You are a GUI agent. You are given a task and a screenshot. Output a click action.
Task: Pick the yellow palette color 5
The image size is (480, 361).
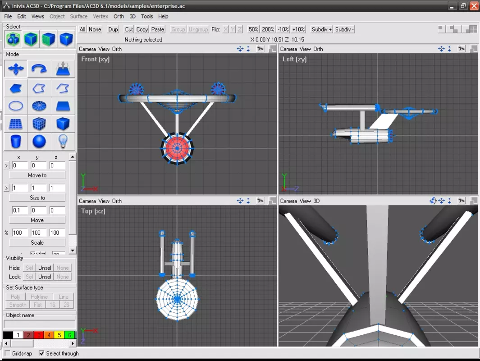(59, 335)
